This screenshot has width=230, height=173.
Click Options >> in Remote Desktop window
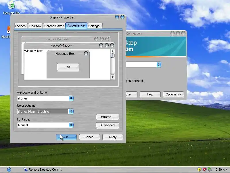[173, 95]
